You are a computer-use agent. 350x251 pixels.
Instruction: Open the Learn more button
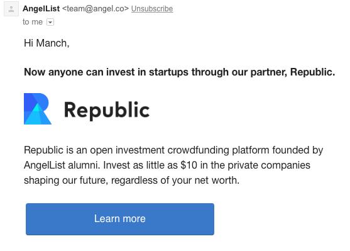coord(120,219)
